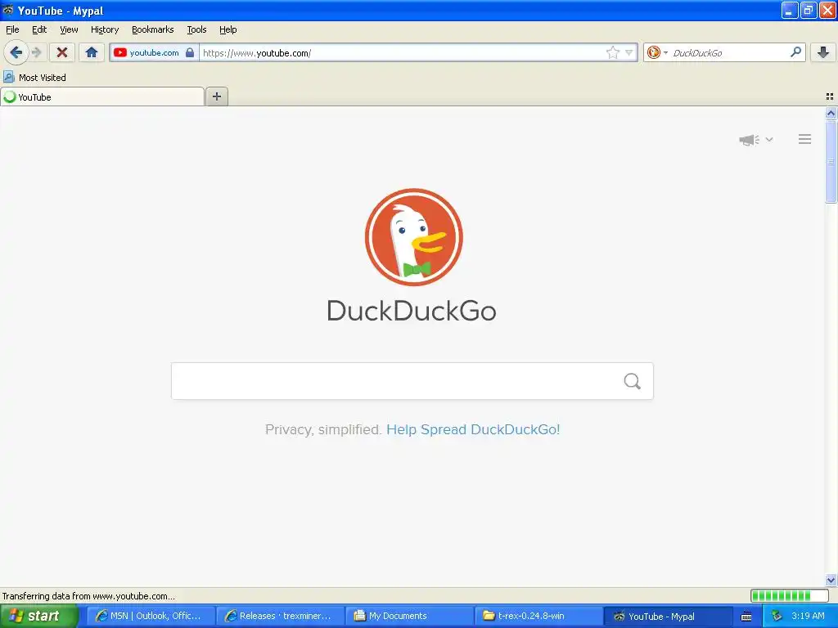Open the History menu

point(105,30)
